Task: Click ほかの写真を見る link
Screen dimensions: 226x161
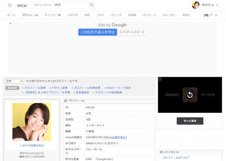Action: coord(33,145)
